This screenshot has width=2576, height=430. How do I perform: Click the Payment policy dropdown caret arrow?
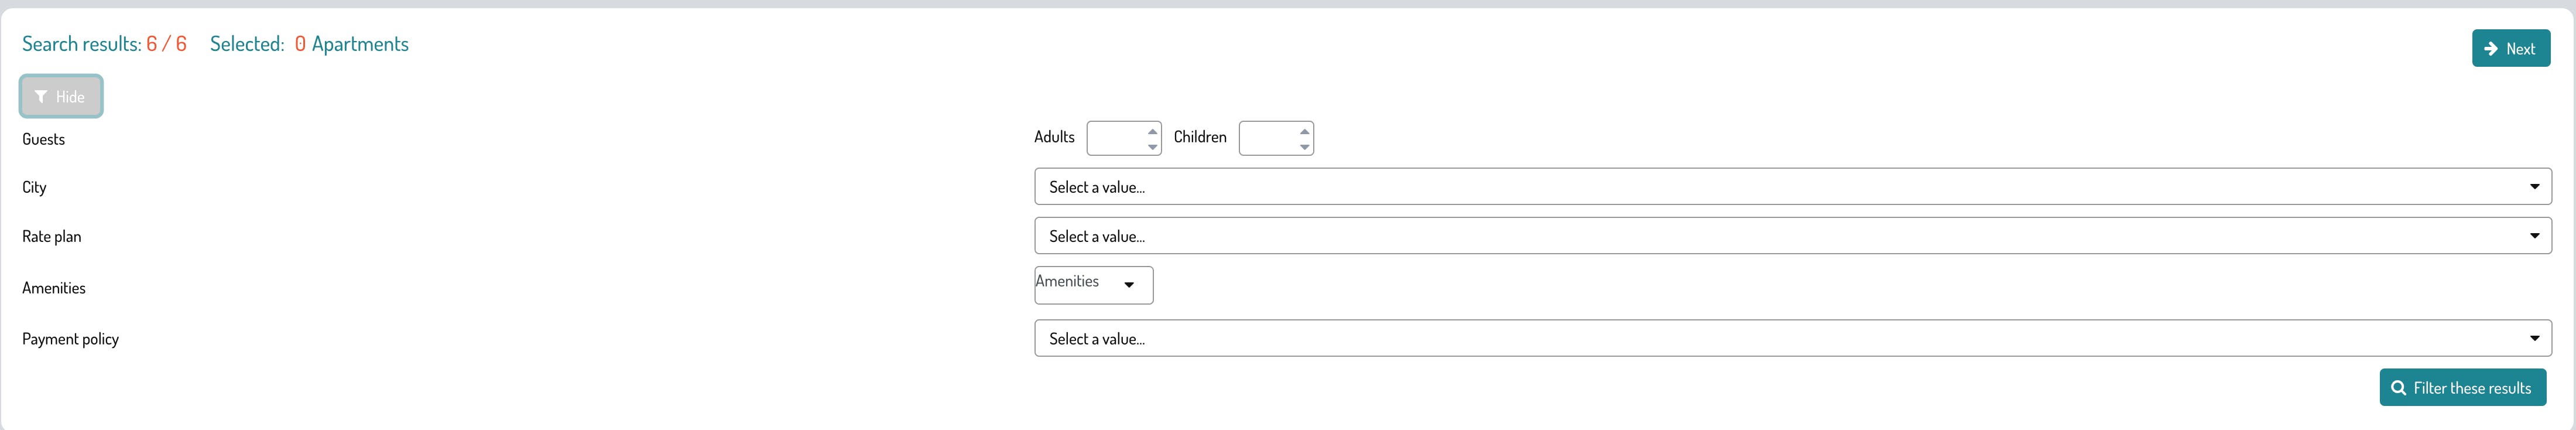[x=2534, y=339]
